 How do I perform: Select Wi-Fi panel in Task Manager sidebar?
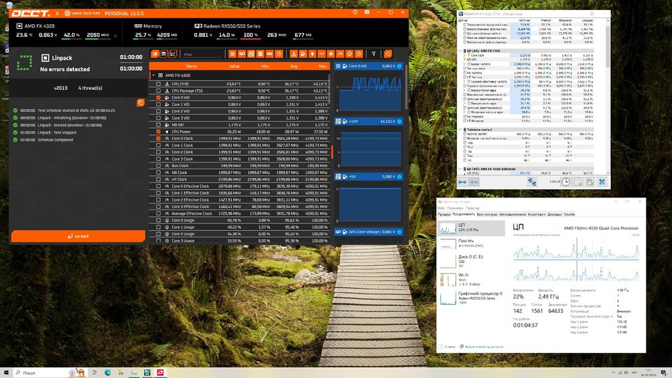tap(470, 279)
